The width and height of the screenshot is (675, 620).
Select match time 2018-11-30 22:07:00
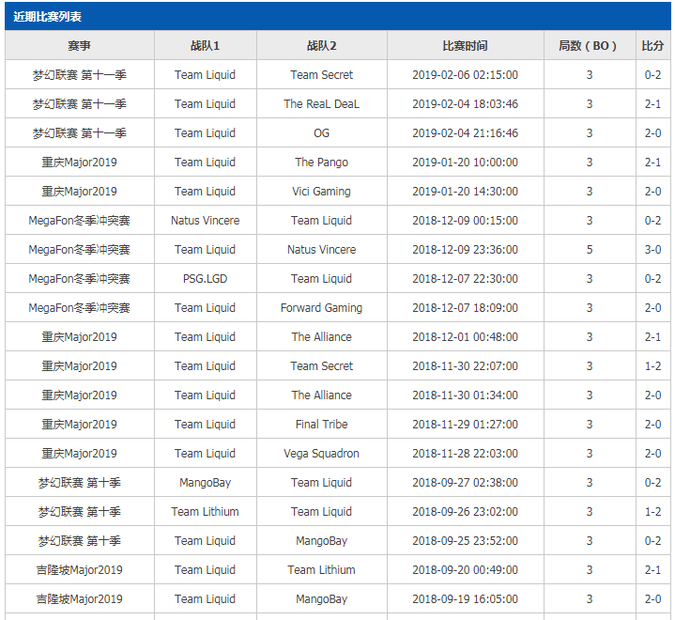click(x=465, y=366)
